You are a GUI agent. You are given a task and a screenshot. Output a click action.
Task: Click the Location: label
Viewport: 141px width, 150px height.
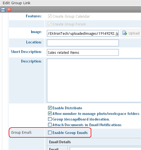[34, 42]
